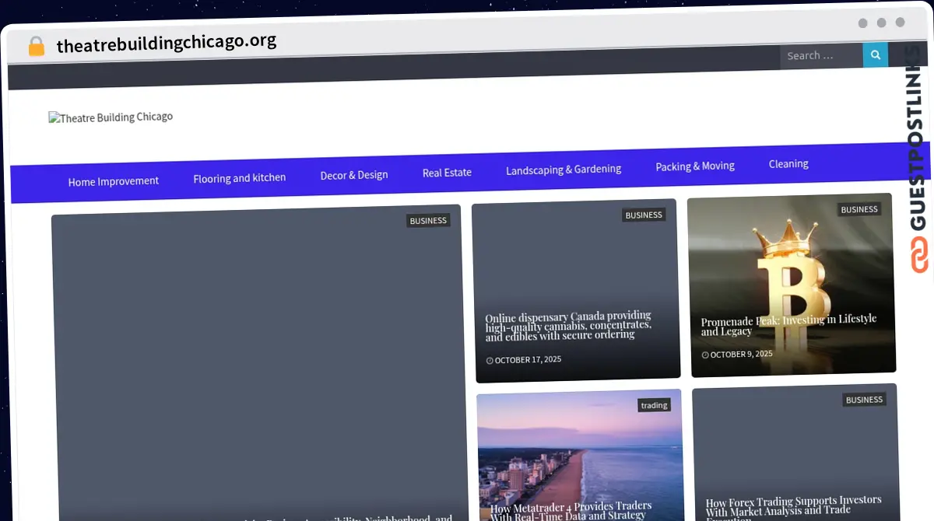Open Flooring and kitchen menu item

tap(239, 178)
